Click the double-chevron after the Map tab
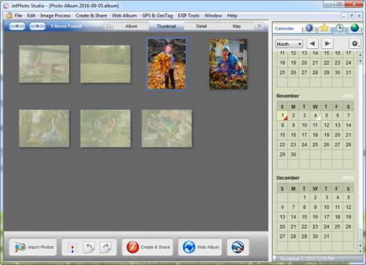The image size is (366, 265). click(x=259, y=26)
